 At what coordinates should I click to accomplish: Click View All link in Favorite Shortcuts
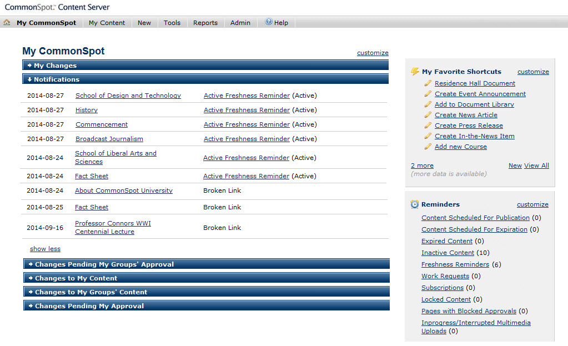(536, 165)
